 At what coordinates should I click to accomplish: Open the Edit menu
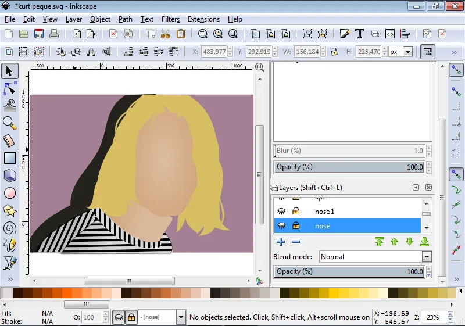tap(28, 19)
